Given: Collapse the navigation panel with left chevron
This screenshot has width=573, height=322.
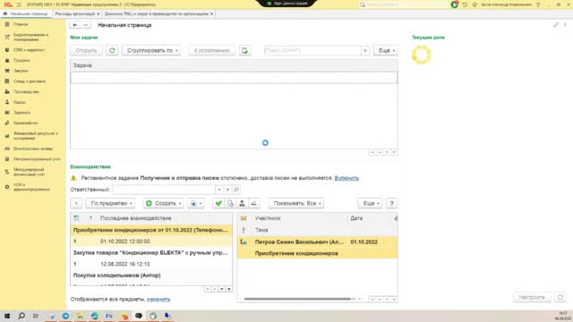Looking at the screenshot, I should (x=76, y=203).
